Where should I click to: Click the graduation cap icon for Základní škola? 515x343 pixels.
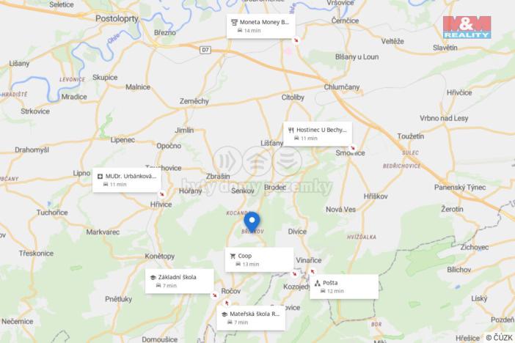pos(153,277)
